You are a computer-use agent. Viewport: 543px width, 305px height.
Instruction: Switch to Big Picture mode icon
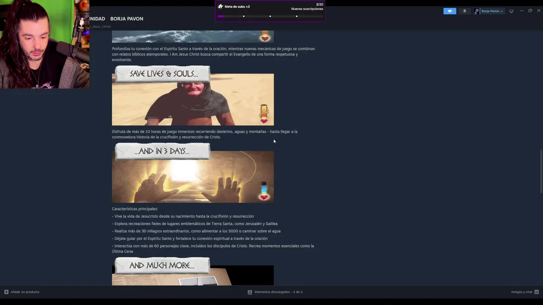(511, 11)
